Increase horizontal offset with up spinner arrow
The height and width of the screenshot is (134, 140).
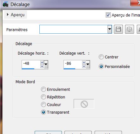(42, 63)
